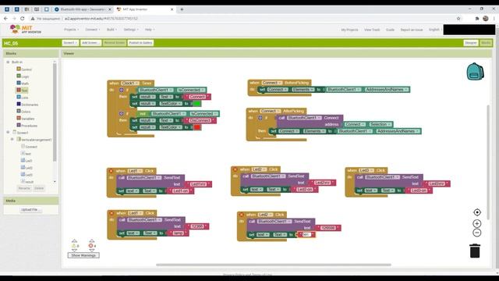Open the Led3 component dropdown in Click event
The height and width of the screenshot is (281, 499).
[x=366, y=170]
